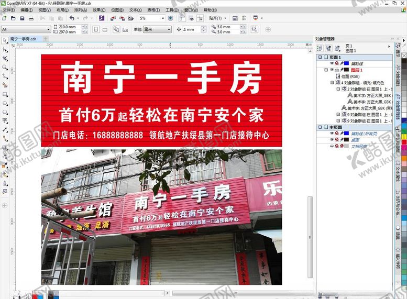Click the Export icon
The height and width of the screenshot is (299, 407).
coord(122,18)
